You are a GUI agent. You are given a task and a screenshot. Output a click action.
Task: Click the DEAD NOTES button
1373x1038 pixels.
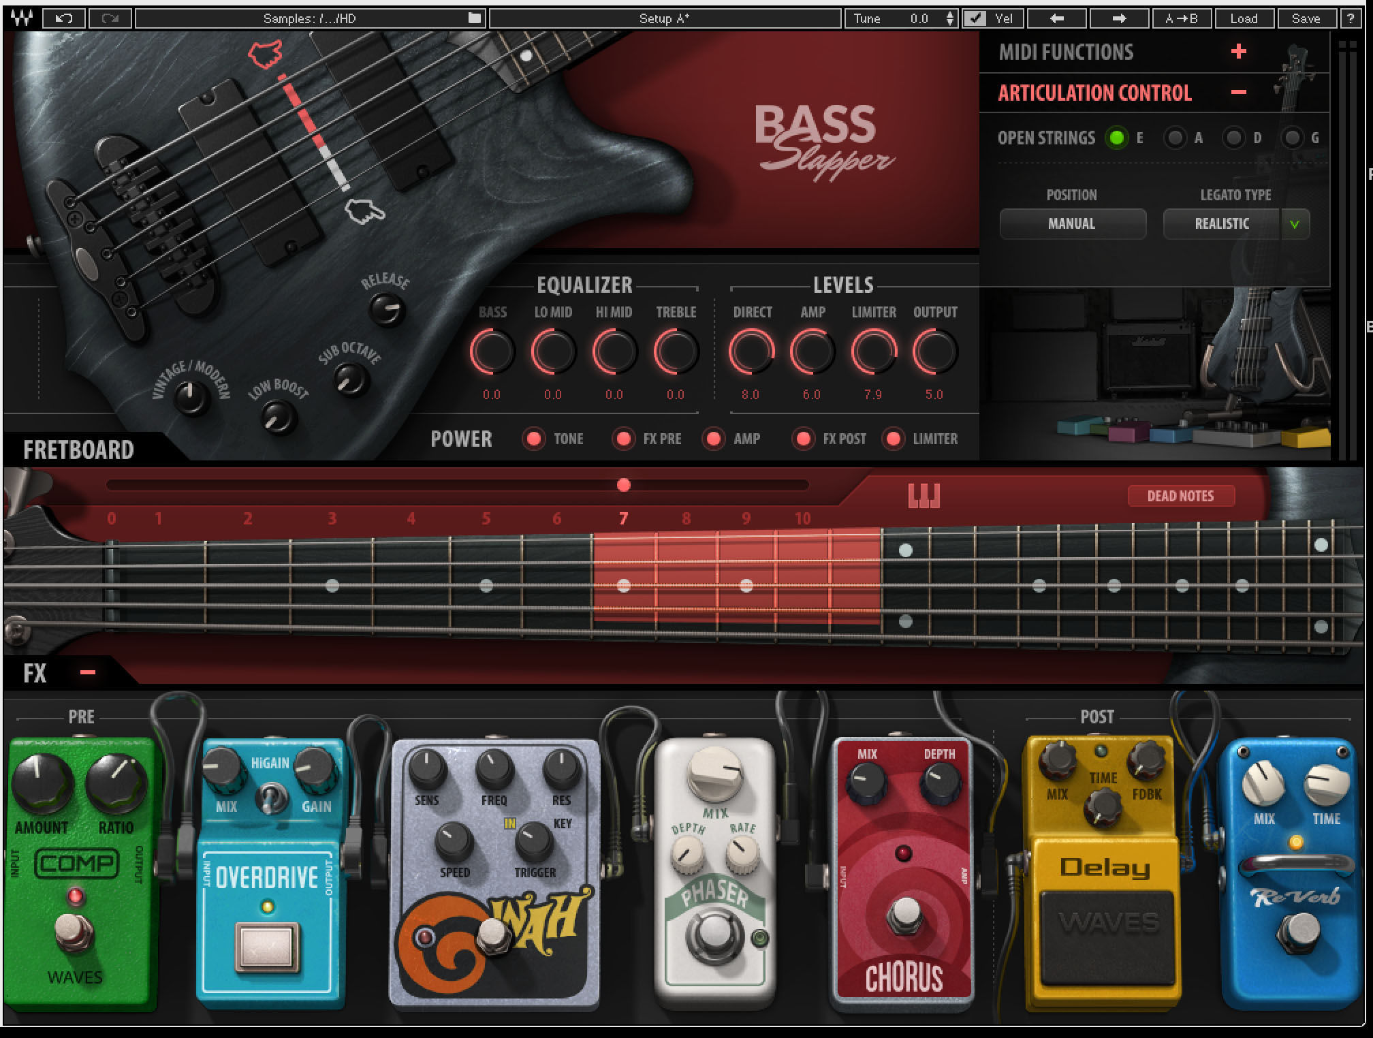[1180, 496]
